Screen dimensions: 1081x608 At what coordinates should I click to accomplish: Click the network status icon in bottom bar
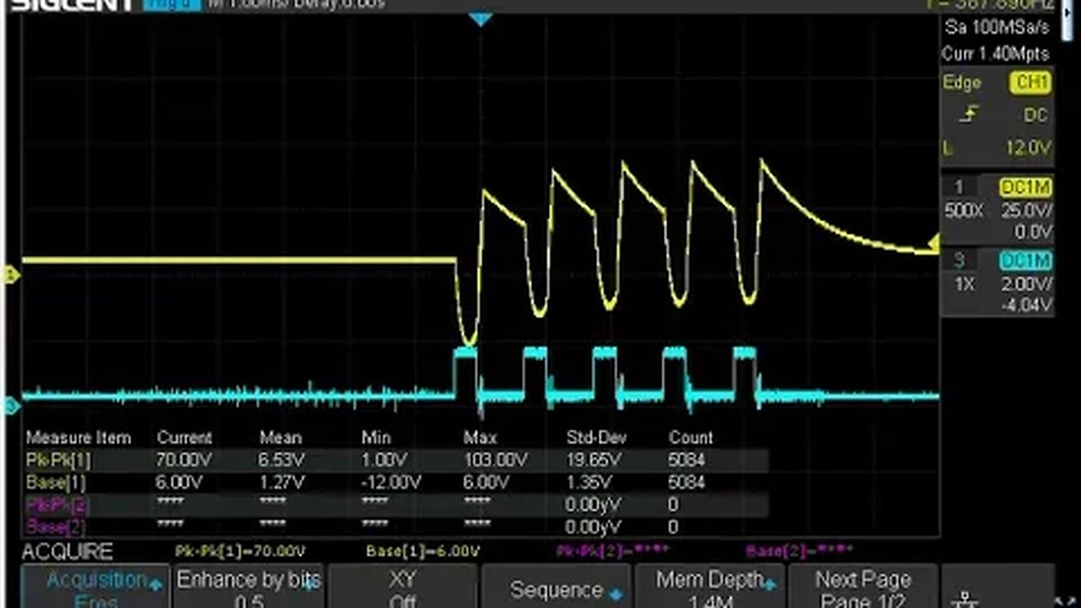point(964,600)
